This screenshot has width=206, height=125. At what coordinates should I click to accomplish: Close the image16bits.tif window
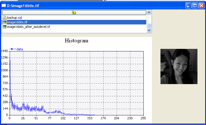click(201, 5)
